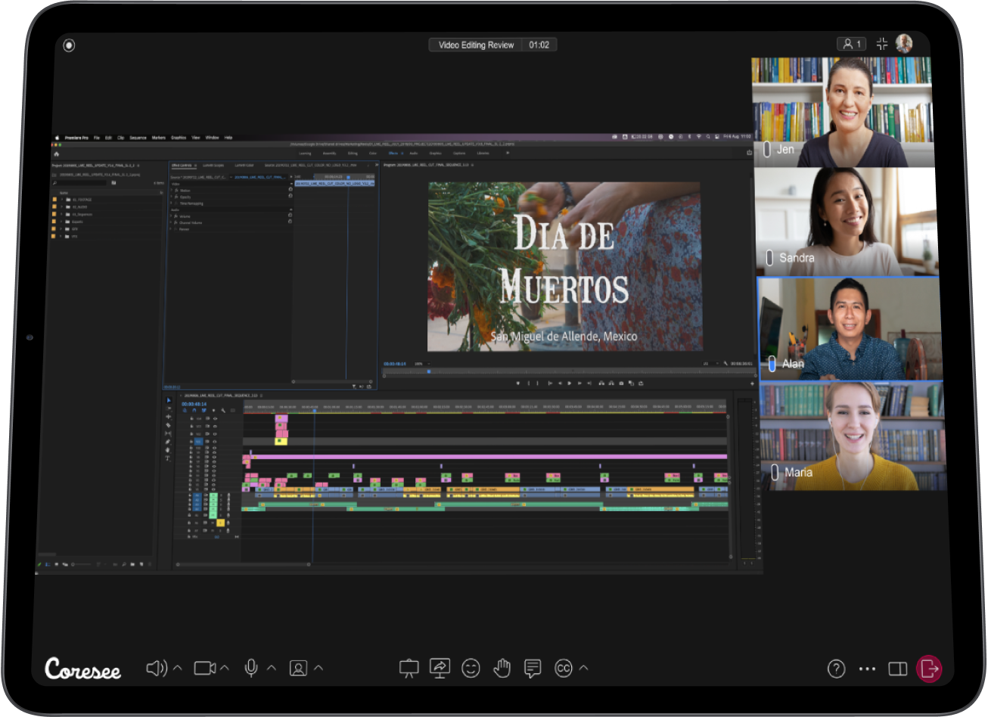Open the emoji reactions smiley icon

click(471, 668)
